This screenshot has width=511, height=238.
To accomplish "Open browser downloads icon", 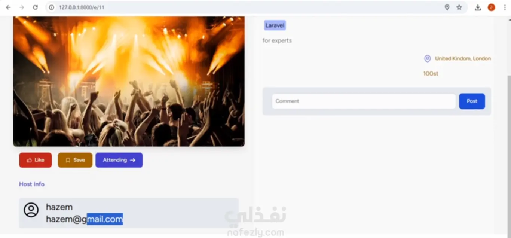I will click(x=478, y=7).
